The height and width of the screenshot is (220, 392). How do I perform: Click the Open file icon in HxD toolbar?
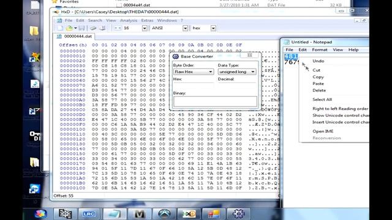point(69,28)
